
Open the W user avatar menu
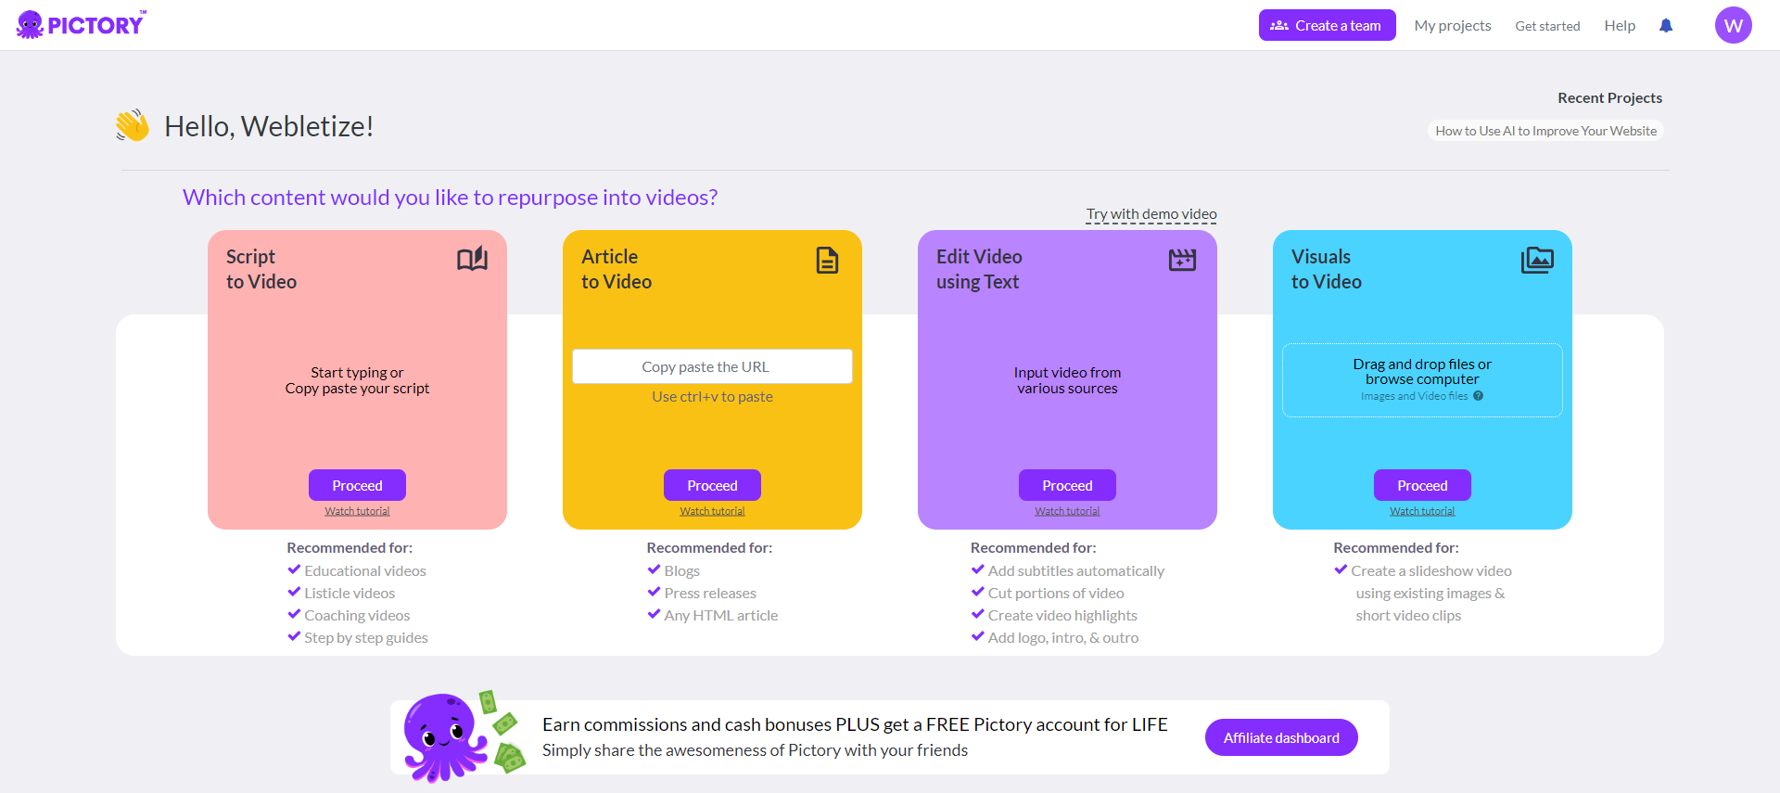pos(1734,26)
